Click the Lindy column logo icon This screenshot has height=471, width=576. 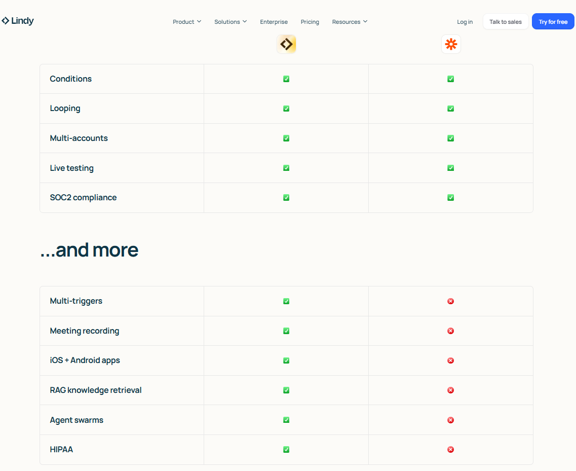pos(287,44)
